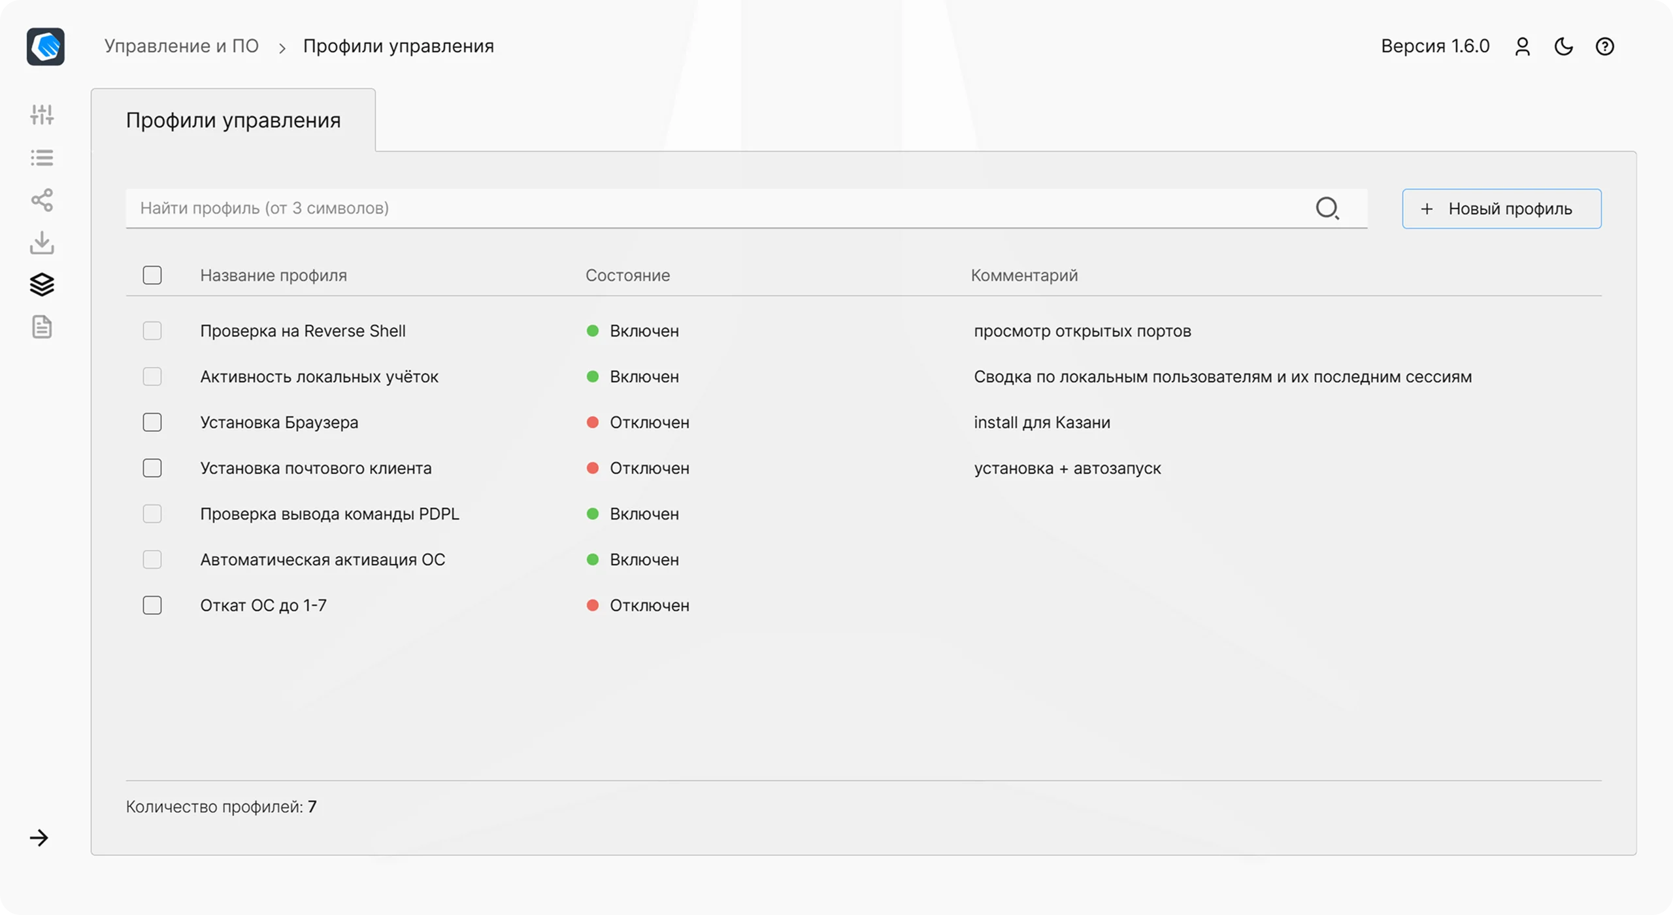The width and height of the screenshot is (1673, 915).
Task: Open the Установка Браузера profile
Action: [x=279, y=422]
